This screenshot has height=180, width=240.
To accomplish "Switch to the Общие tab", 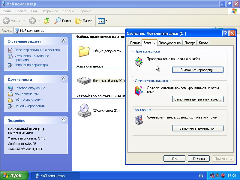I will [x=135, y=43].
